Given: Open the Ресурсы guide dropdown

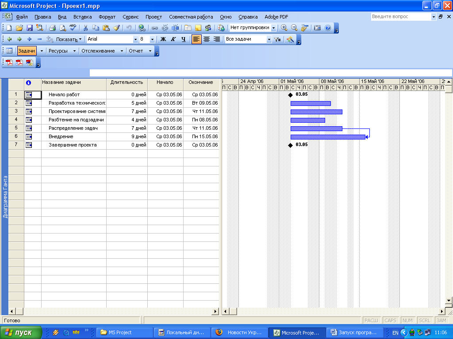Looking at the screenshot, I should tap(74, 51).
